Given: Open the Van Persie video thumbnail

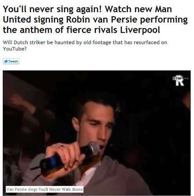Looking at the screenshot, I should [x=97, y=133].
